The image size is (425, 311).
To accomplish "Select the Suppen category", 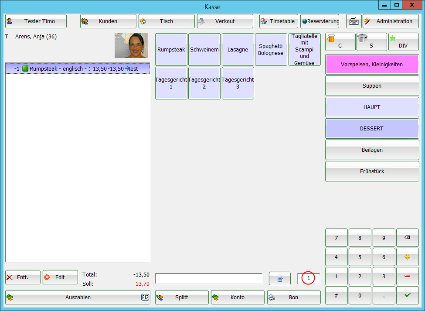I will (x=372, y=85).
